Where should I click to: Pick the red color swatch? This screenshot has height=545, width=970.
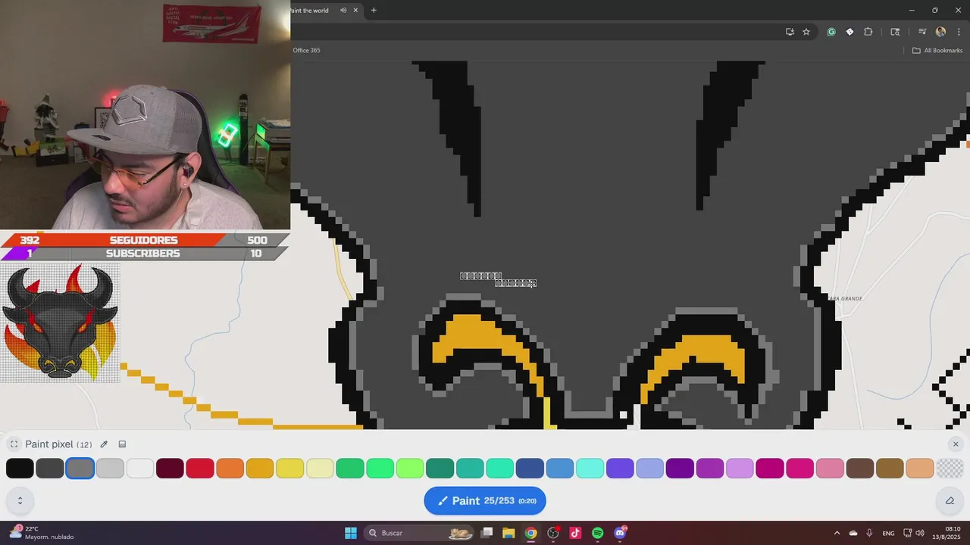coord(200,468)
